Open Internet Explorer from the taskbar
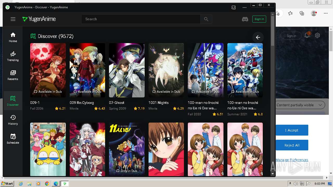Image resolution: width=333 pixels, height=187 pixels. pyautogui.click(x=21, y=184)
